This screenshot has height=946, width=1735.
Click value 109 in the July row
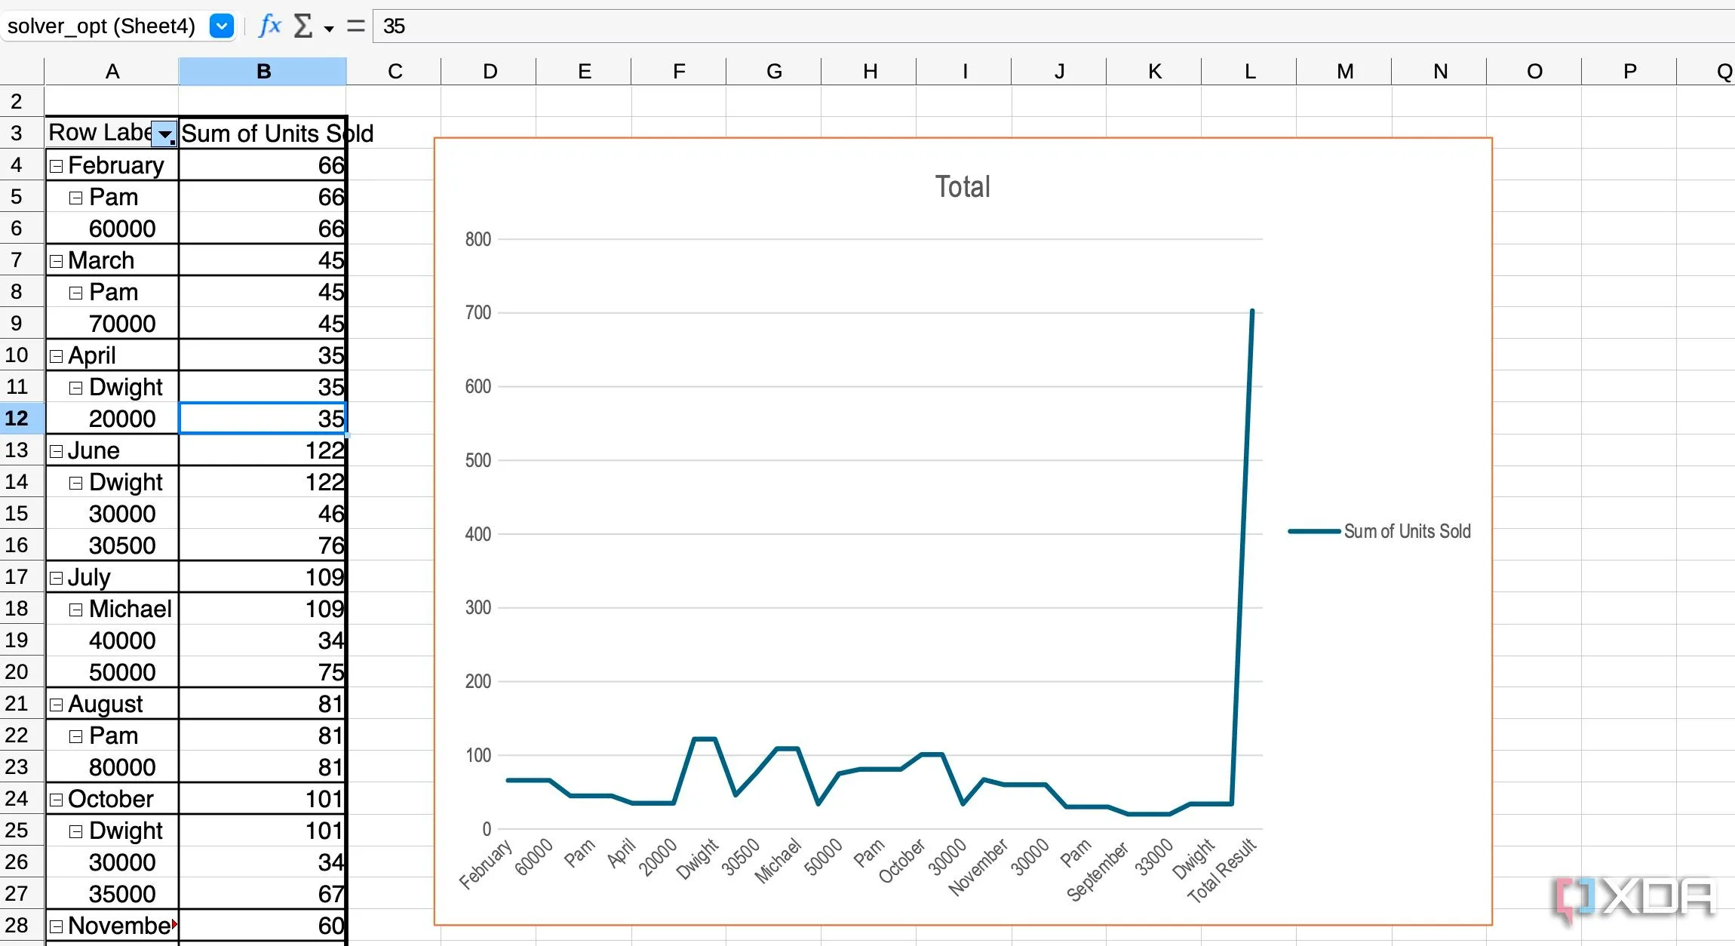263,577
